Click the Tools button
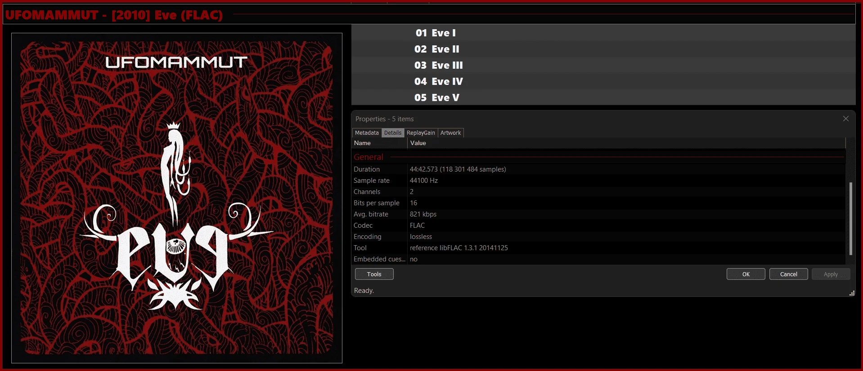This screenshot has height=371, width=863. click(x=374, y=274)
